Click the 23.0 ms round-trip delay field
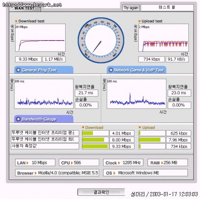This screenshot has width=200, height=199. (179, 93)
